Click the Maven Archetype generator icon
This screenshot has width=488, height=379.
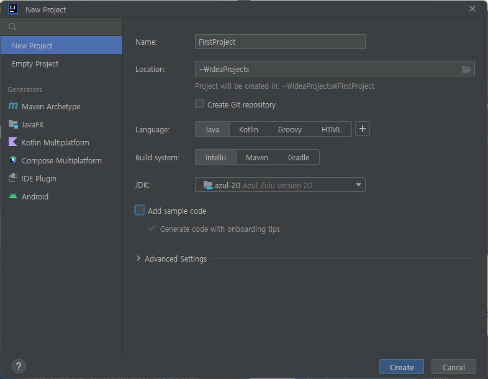13,106
